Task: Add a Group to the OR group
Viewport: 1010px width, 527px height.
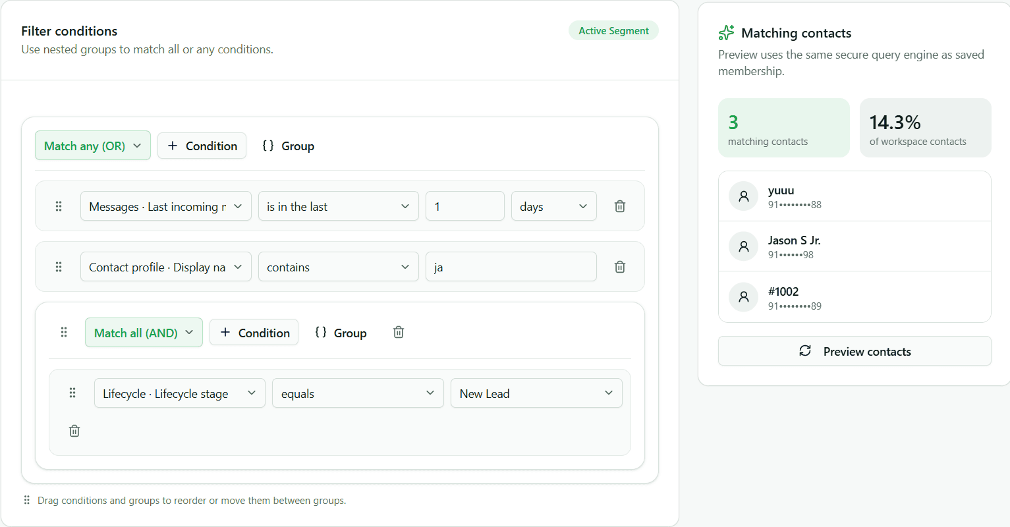Action: [x=289, y=146]
